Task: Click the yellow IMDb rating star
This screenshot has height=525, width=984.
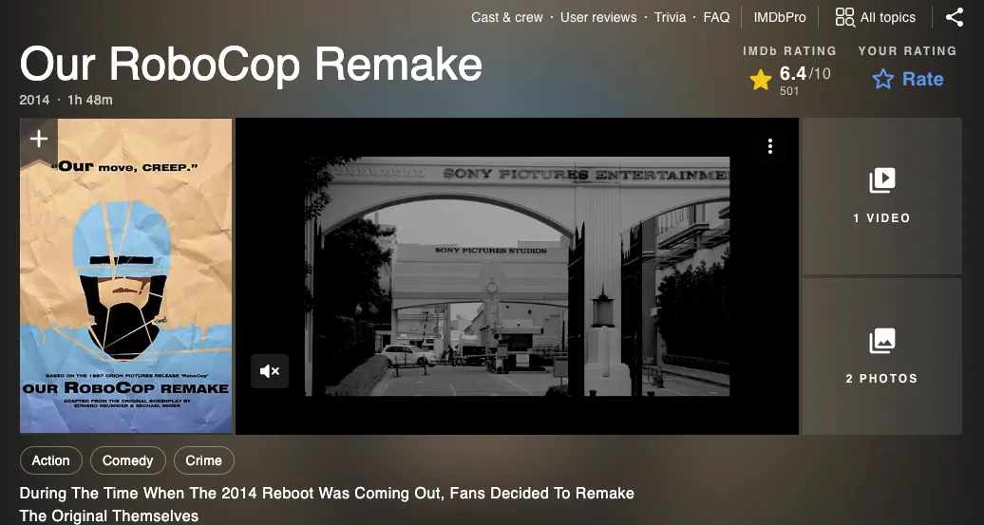Action: tap(761, 80)
